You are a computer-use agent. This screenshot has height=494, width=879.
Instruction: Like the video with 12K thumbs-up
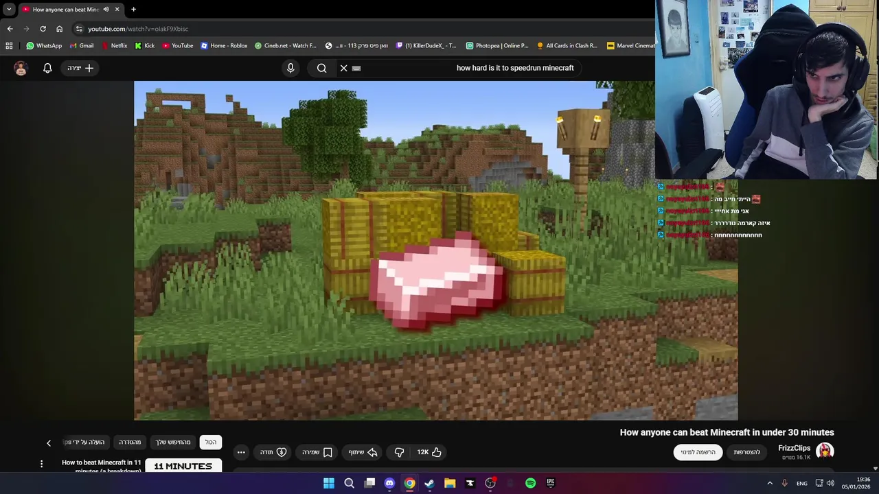click(429, 452)
